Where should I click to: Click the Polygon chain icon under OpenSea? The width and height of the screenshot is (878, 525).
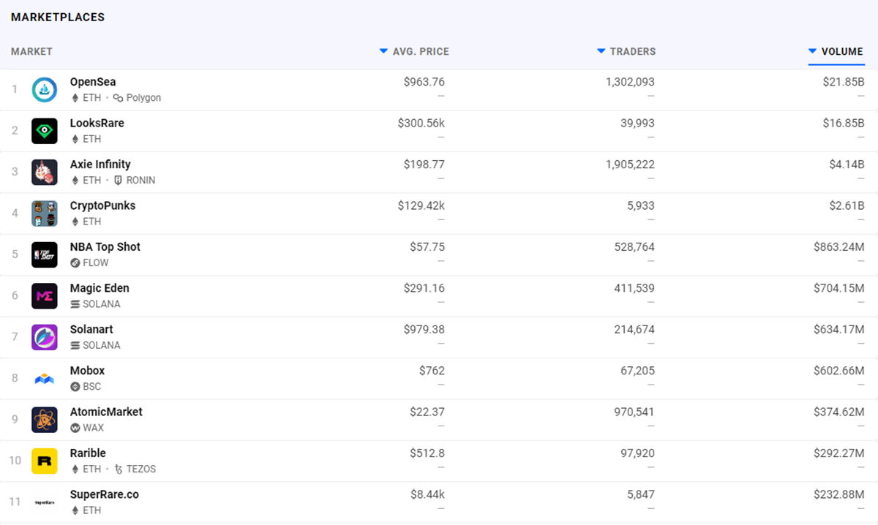[119, 98]
